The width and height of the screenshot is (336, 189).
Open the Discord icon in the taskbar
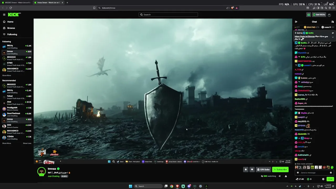(x=189, y=186)
